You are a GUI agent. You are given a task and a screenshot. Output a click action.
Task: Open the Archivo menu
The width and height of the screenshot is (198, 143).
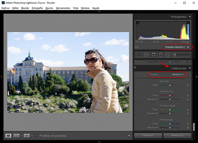tap(5, 8)
